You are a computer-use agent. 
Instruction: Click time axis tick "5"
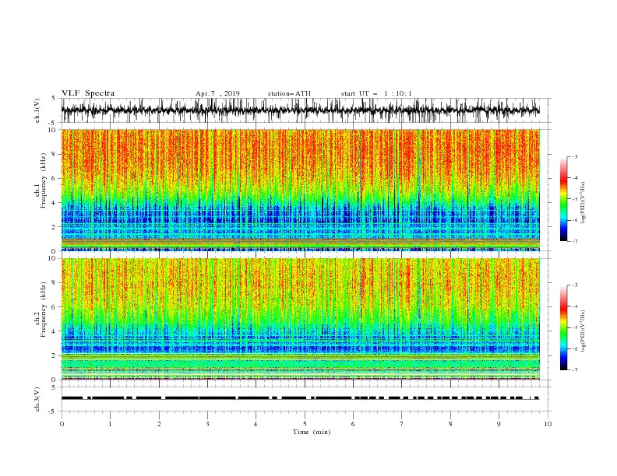pos(305,424)
